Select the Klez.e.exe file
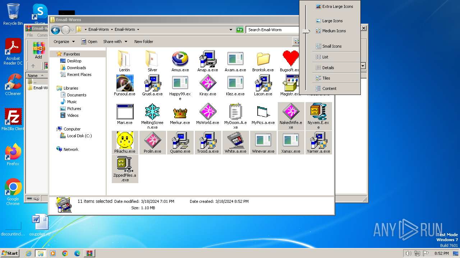 [x=235, y=85]
